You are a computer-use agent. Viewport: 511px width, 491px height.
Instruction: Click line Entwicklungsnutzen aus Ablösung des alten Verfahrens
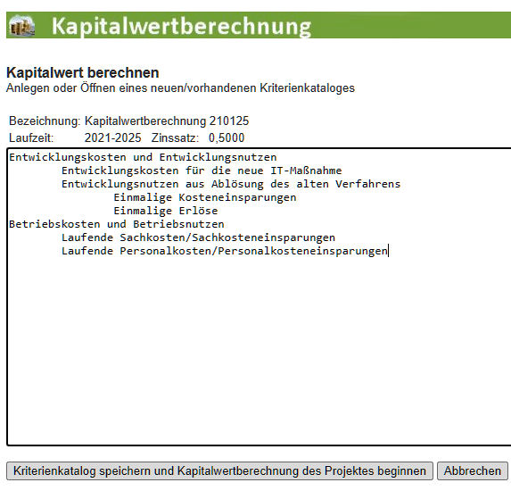coord(231,184)
